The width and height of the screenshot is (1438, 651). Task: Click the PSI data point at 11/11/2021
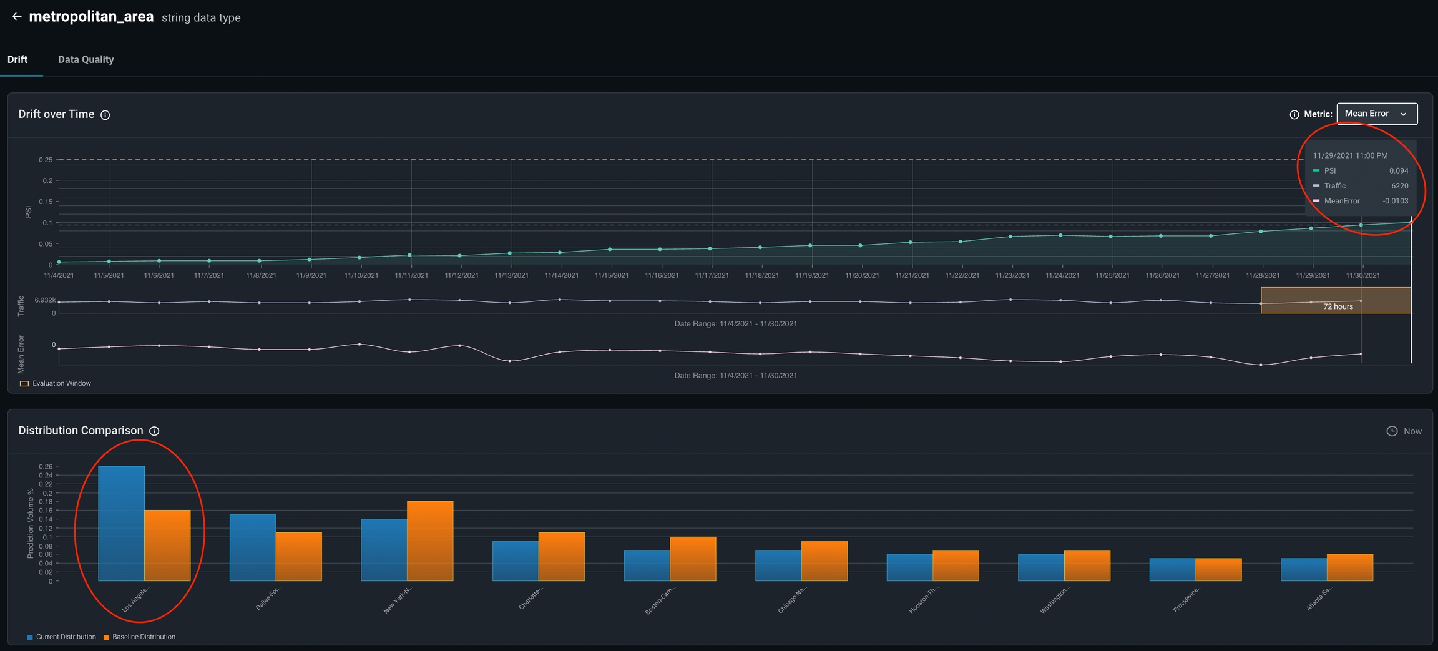[409, 255]
